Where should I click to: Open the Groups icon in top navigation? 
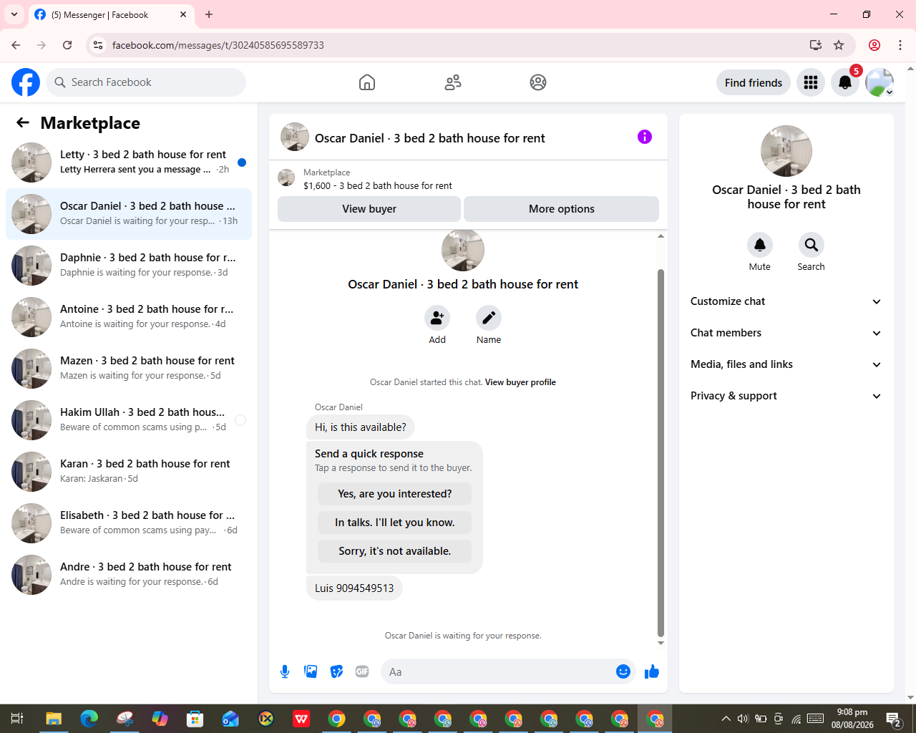[538, 82]
